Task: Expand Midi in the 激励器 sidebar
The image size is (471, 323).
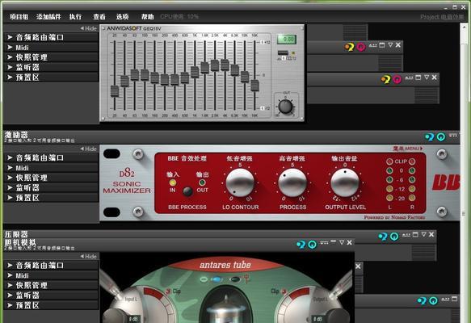Action: coord(51,168)
